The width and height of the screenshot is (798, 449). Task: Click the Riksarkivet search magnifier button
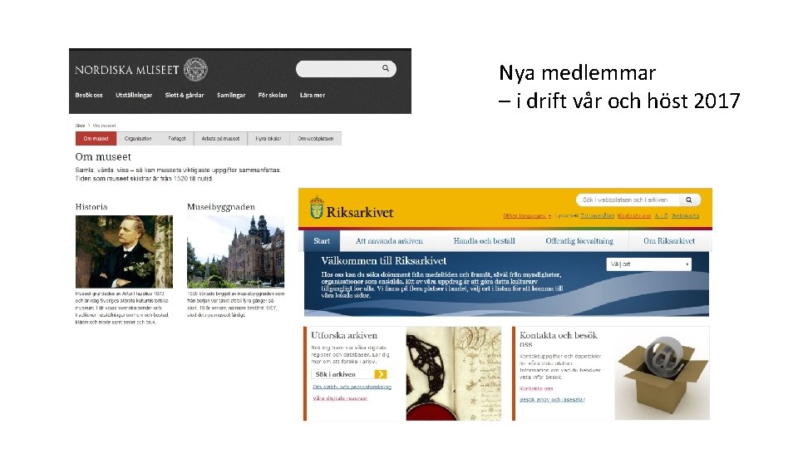[688, 200]
